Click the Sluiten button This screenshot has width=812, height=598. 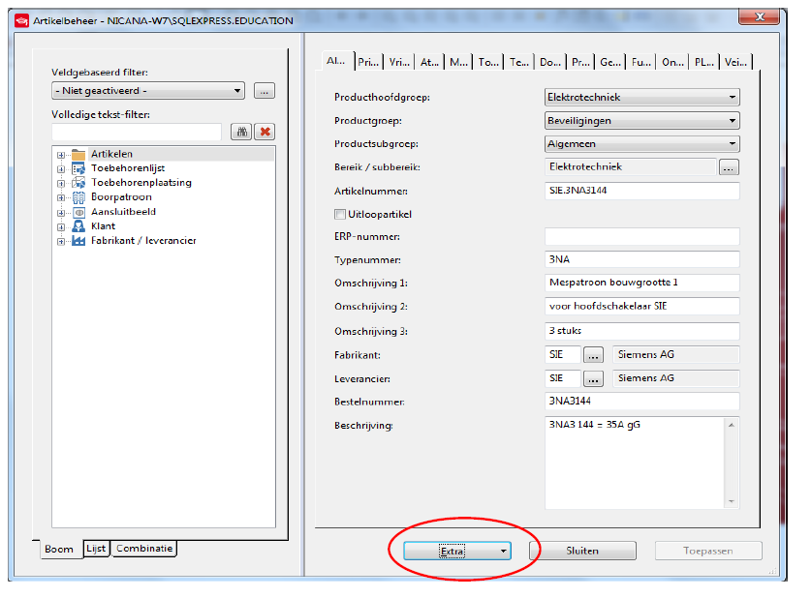(x=582, y=552)
